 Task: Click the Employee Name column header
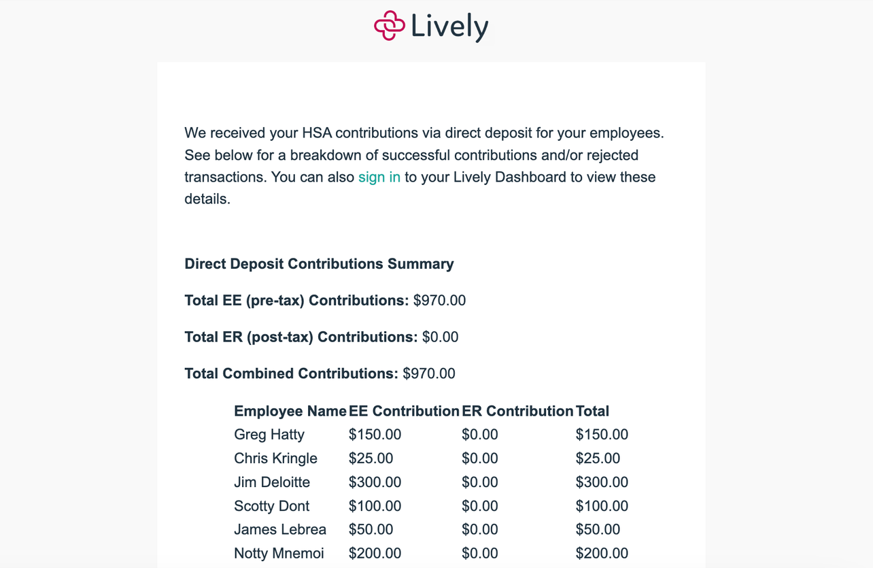point(290,411)
